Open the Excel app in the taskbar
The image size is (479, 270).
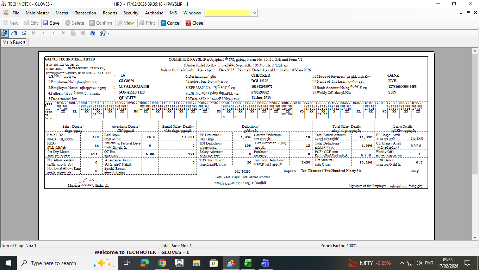click(248, 263)
